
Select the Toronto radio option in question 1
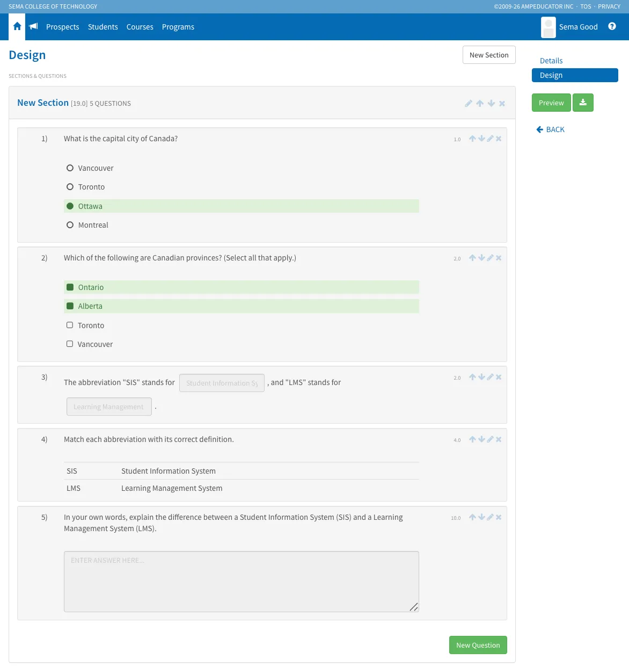(70, 187)
